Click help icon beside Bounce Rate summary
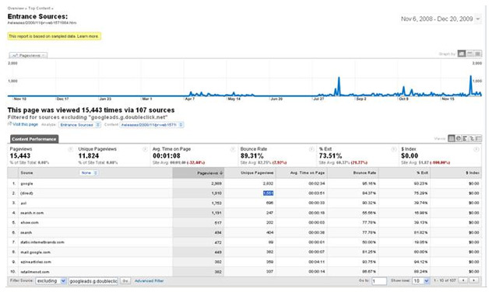Viewport: 489px width, 292px height. click(x=311, y=149)
